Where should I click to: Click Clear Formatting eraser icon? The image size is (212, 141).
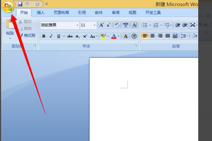(117, 25)
